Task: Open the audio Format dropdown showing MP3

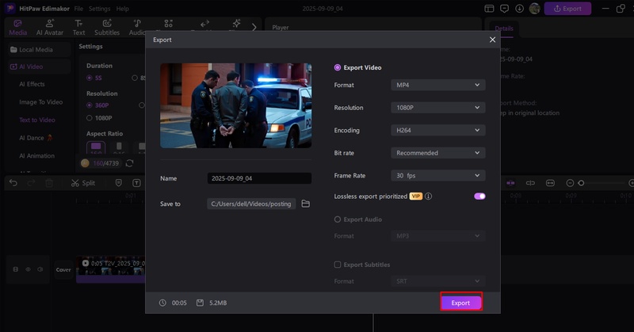Action: pyautogui.click(x=438, y=236)
